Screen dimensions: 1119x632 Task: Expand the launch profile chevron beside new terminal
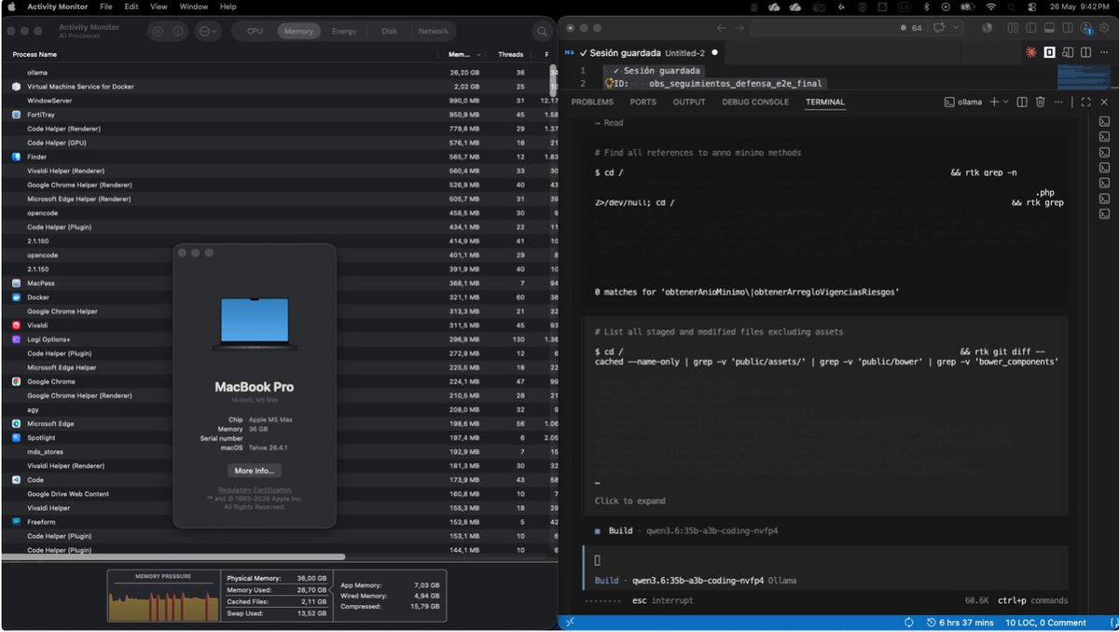1005,102
